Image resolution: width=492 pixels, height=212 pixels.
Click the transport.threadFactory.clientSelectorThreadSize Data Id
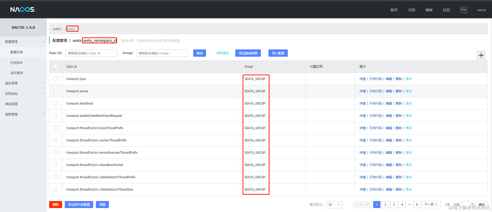(100, 190)
